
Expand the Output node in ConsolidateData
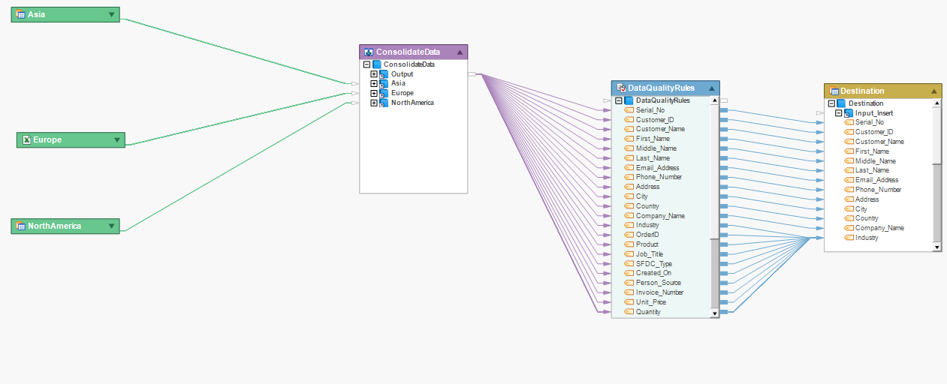pyautogui.click(x=374, y=74)
